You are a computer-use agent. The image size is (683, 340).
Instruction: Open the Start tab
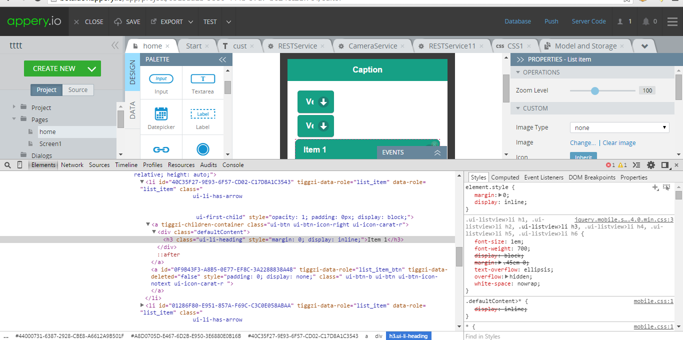coord(193,46)
